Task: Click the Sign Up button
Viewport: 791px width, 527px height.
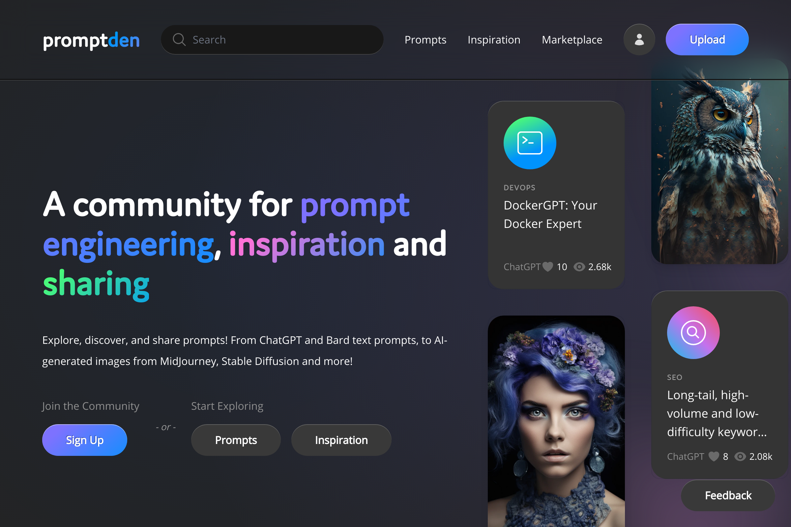Action: pyautogui.click(x=84, y=440)
